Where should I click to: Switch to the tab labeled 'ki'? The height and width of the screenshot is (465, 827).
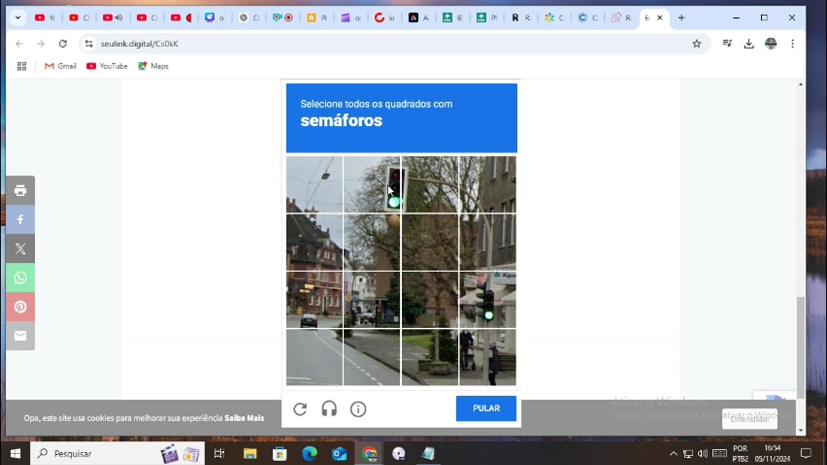click(x=384, y=17)
